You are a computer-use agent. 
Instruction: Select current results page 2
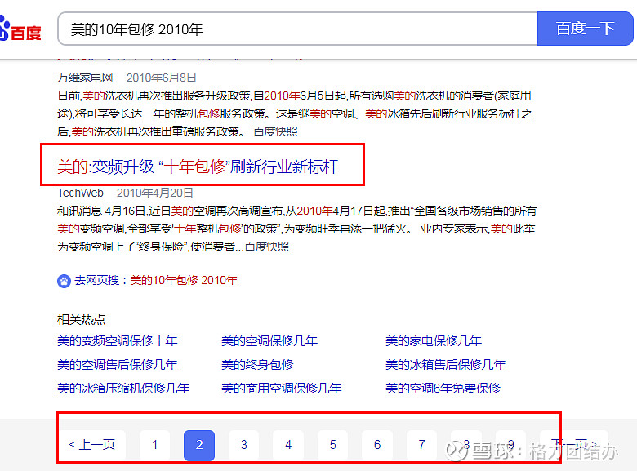pos(199,445)
